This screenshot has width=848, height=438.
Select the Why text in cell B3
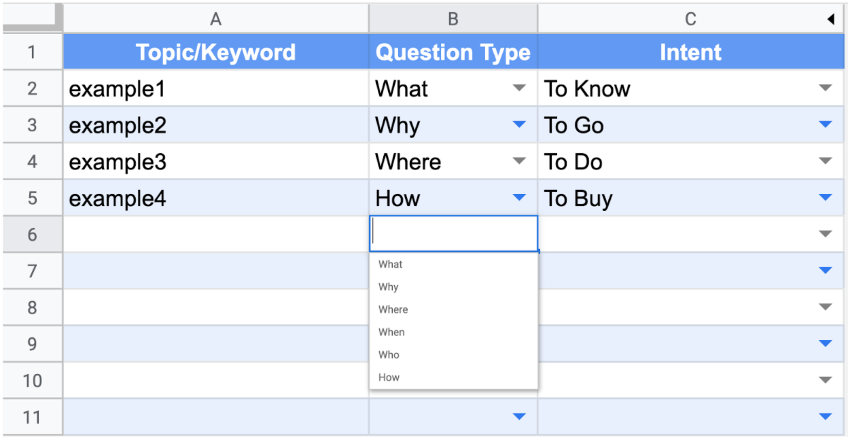click(x=397, y=126)
